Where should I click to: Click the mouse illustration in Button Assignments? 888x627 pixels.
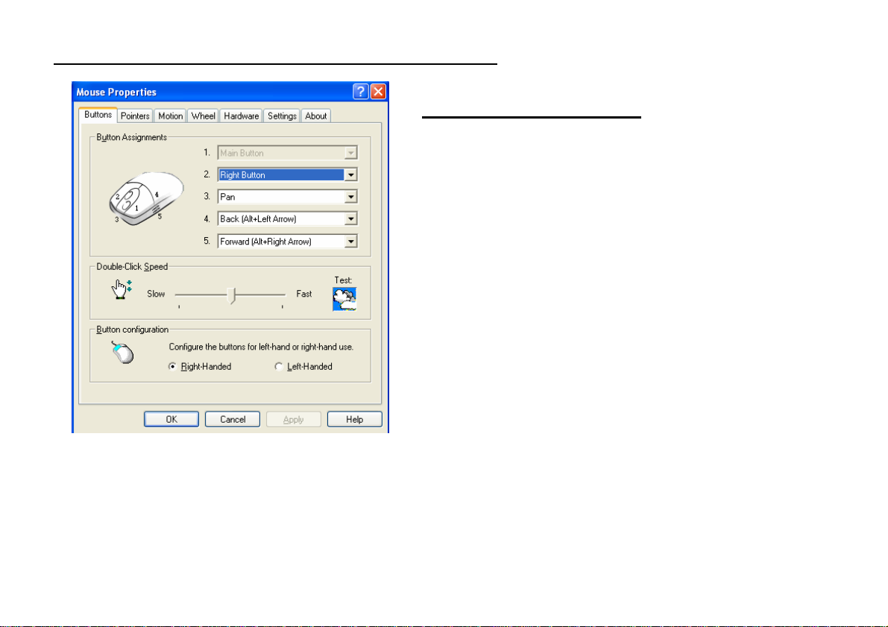[146, 198]
